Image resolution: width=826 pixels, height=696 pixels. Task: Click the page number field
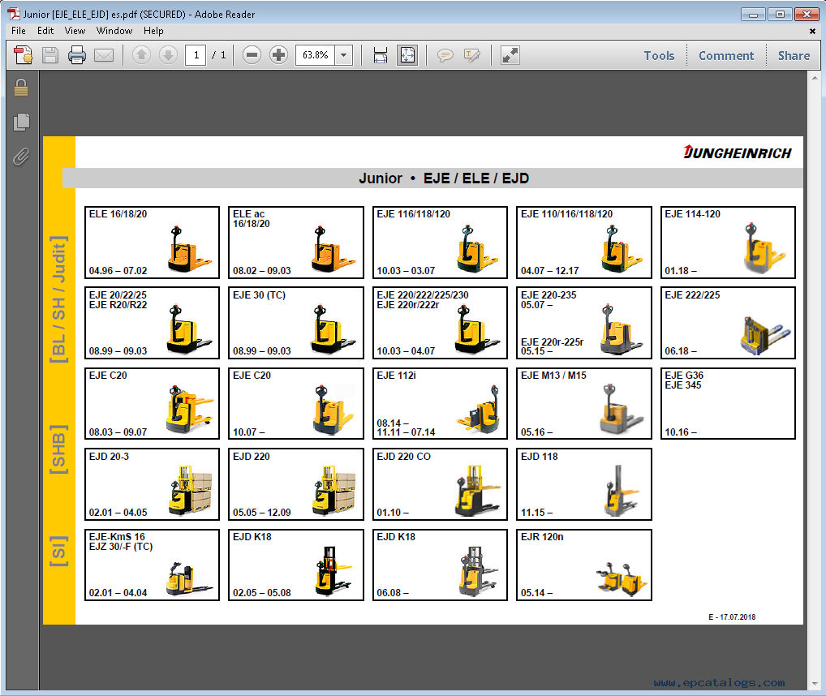pyautogui.click(x=196, y=54)
